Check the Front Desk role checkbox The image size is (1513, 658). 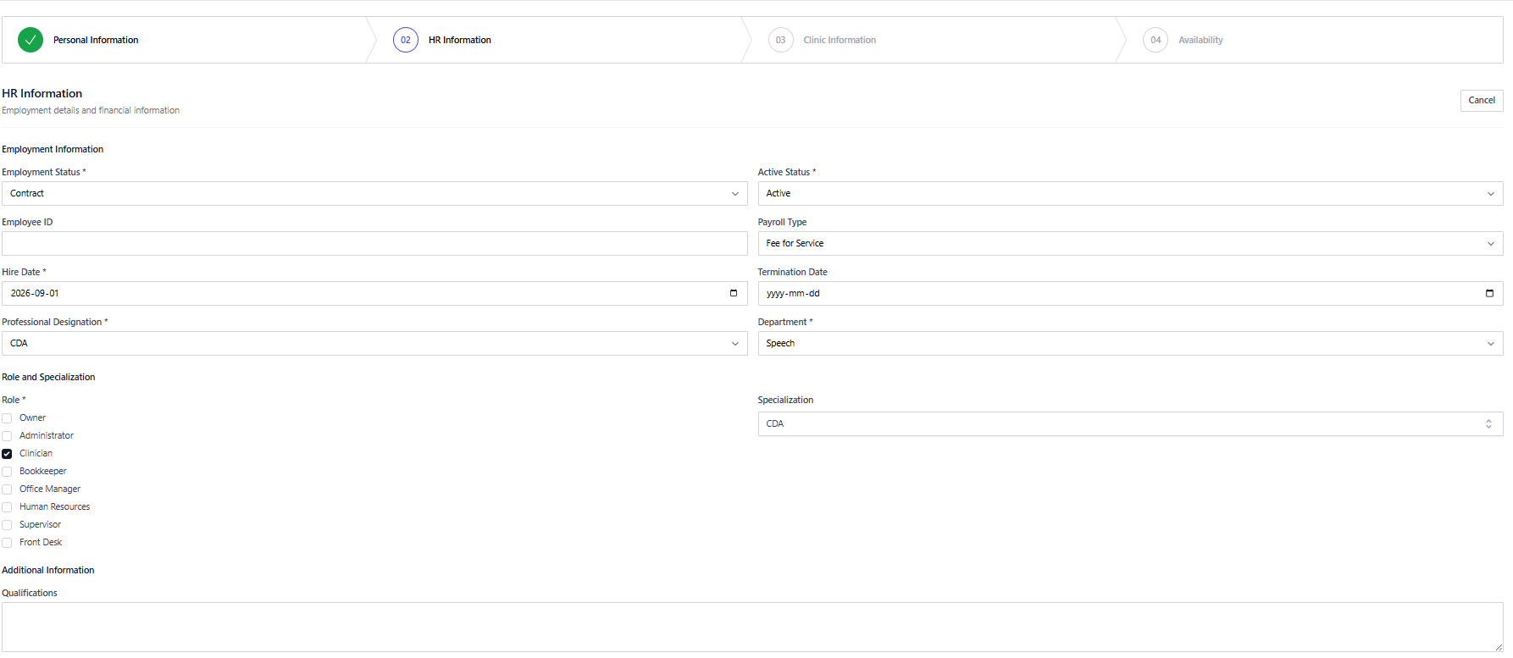coord(7,543)
